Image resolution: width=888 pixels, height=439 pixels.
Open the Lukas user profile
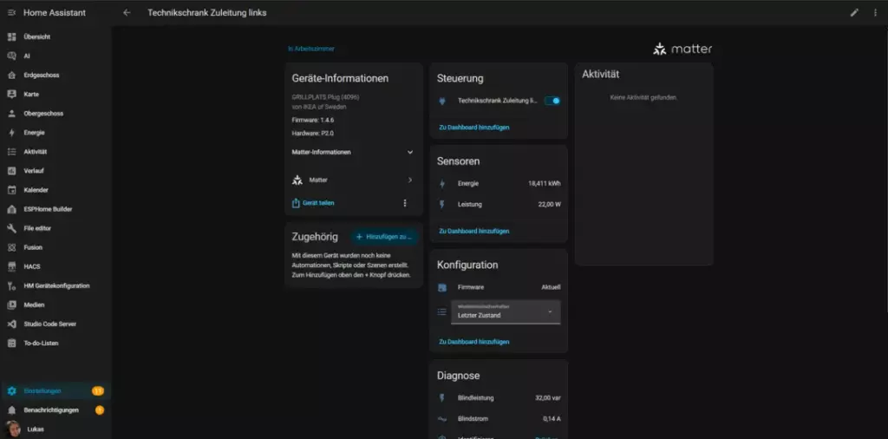(55, 429)
